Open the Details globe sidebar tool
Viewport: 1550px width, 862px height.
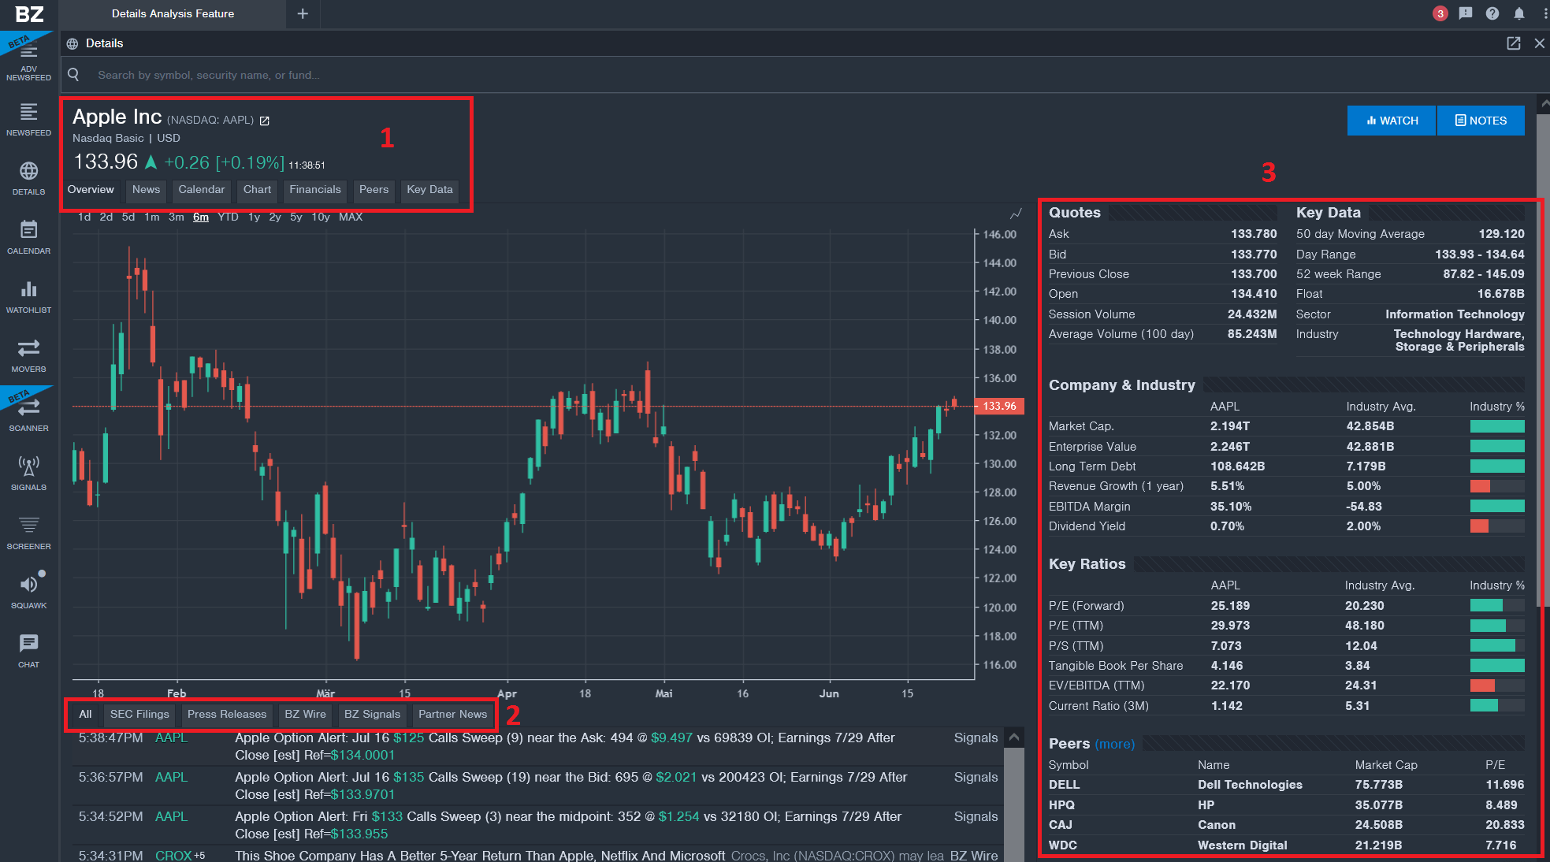coord(28,179)
